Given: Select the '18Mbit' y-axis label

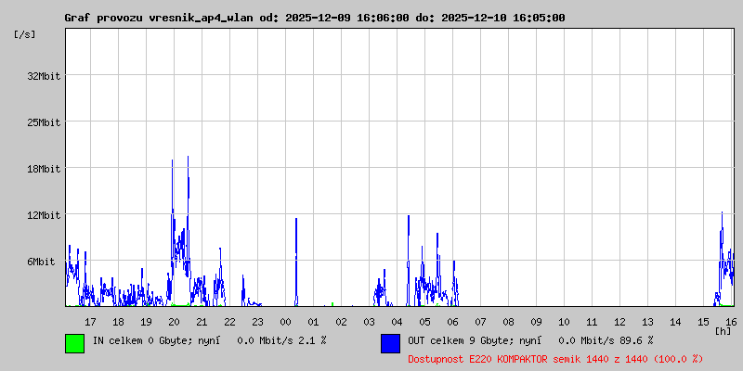Looking at the screenshot, I should [44, 169].
